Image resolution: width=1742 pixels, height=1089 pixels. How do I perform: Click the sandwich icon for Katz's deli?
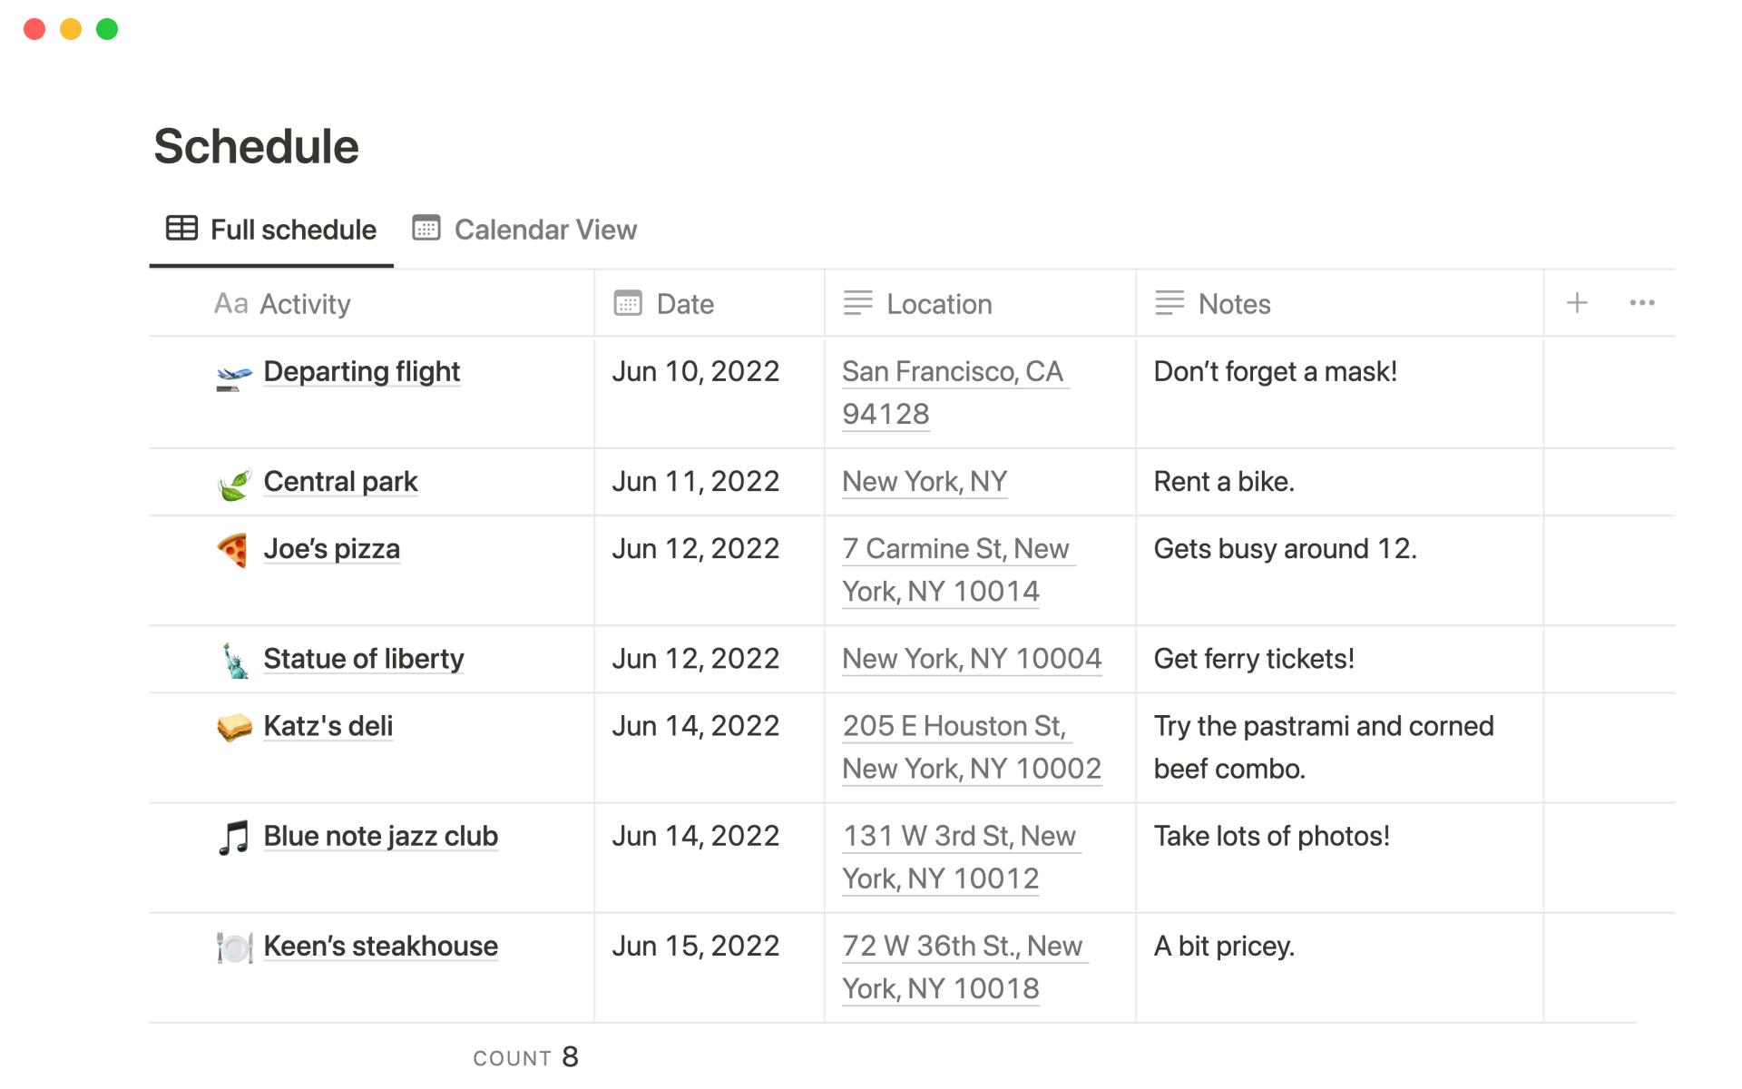click(234, 727)
